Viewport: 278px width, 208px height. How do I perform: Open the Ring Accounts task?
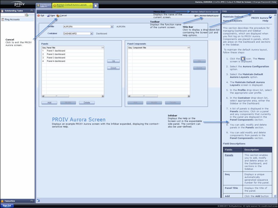17,19
